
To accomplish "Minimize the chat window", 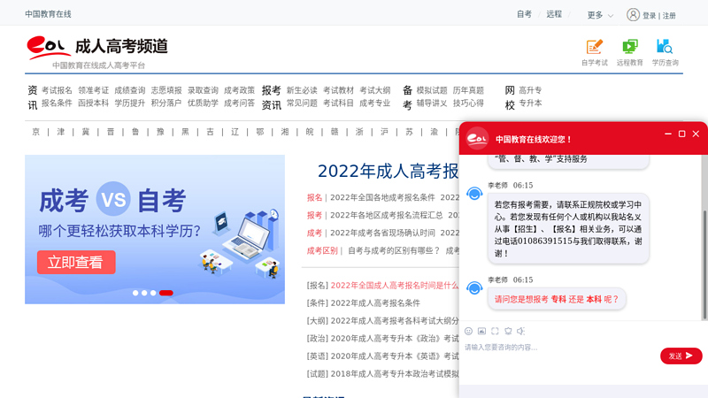I will (668, 134).
